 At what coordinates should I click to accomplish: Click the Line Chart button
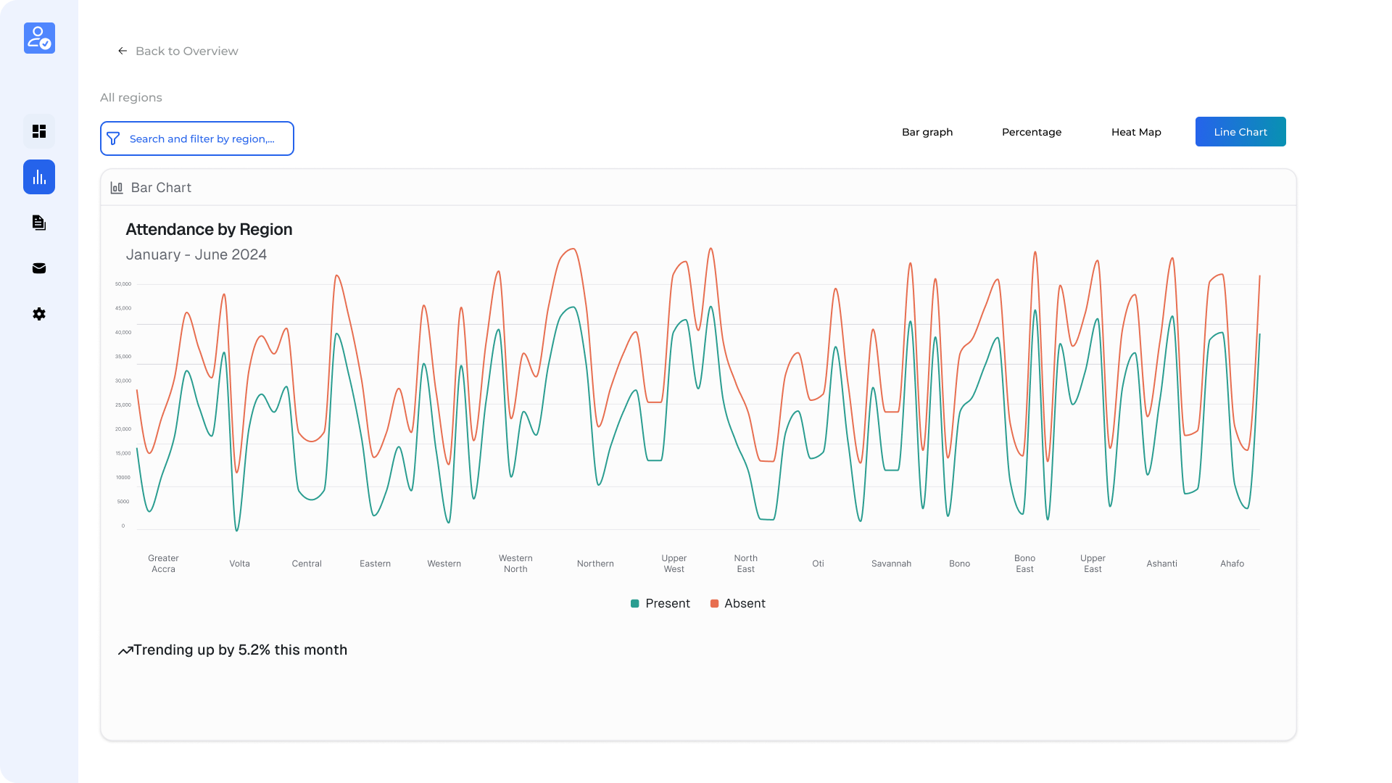coord(1240,131)
